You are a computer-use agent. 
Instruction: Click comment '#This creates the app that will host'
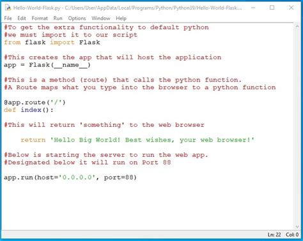point(113,57)
